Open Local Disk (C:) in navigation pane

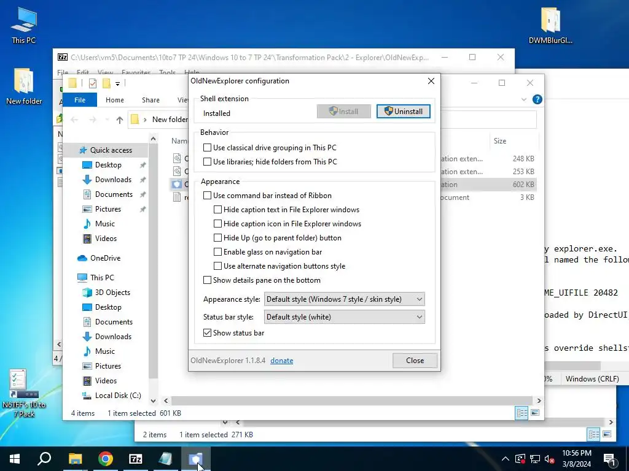[x=118, y=396]
